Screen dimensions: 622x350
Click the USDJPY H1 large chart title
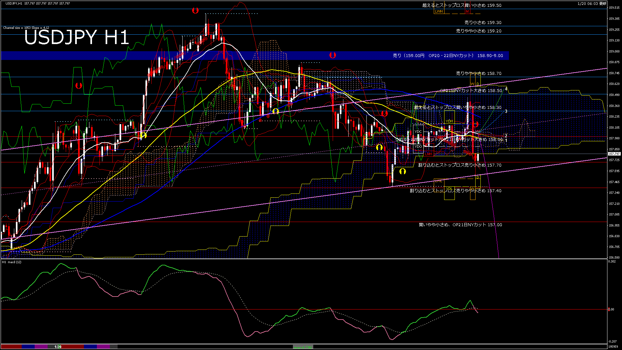pyautogui.click(x=76, y=37)
